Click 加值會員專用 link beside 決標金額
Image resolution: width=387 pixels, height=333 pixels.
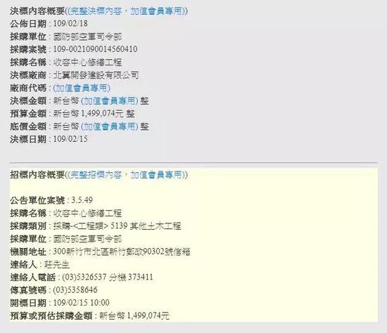[x=110, y=100]
